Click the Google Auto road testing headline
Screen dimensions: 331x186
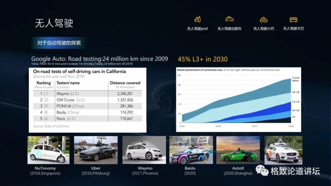[100, 59]
